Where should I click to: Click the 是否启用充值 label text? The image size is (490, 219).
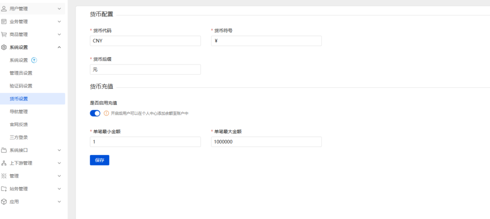103,103
